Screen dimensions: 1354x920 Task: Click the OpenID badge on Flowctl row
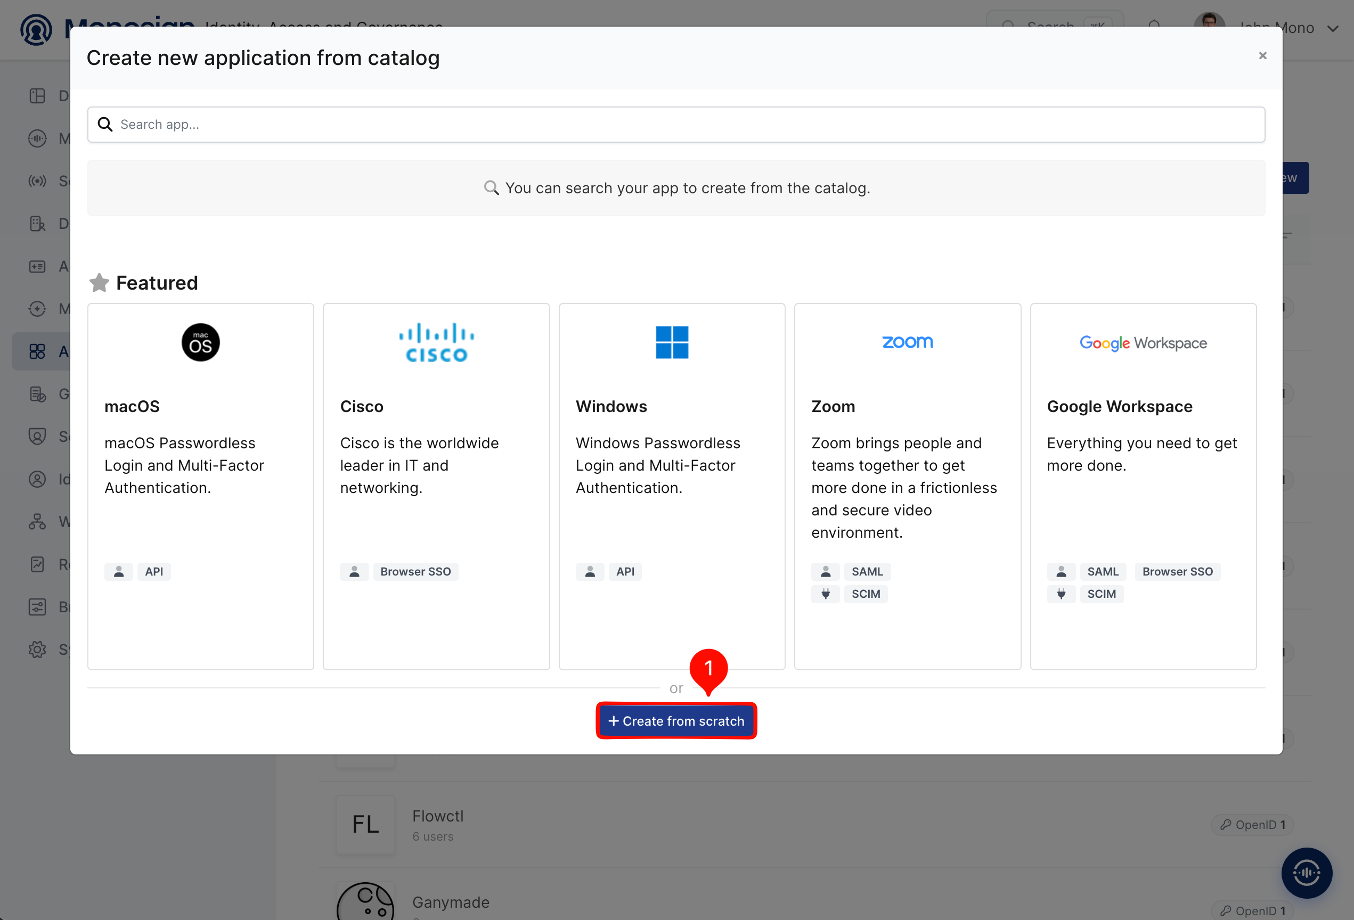1252,825
